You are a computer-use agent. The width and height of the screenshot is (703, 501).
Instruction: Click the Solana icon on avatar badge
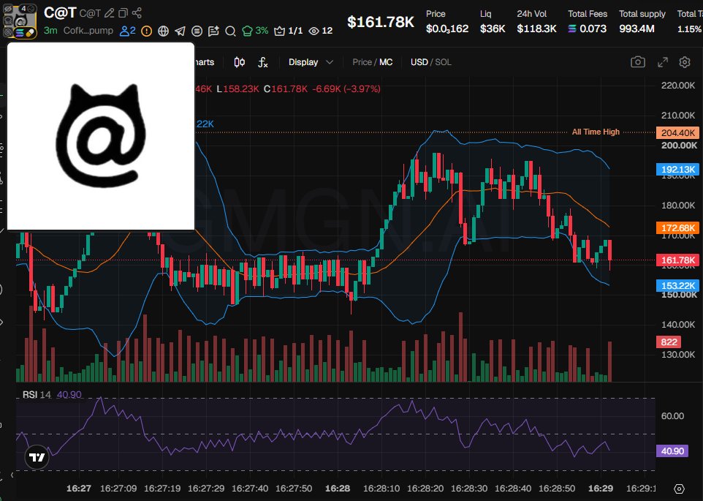(x=19, y=33)
